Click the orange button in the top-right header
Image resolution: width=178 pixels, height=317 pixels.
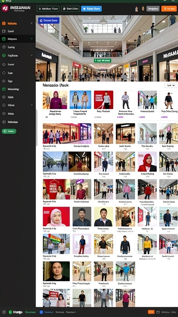click(x=169, y=9)
